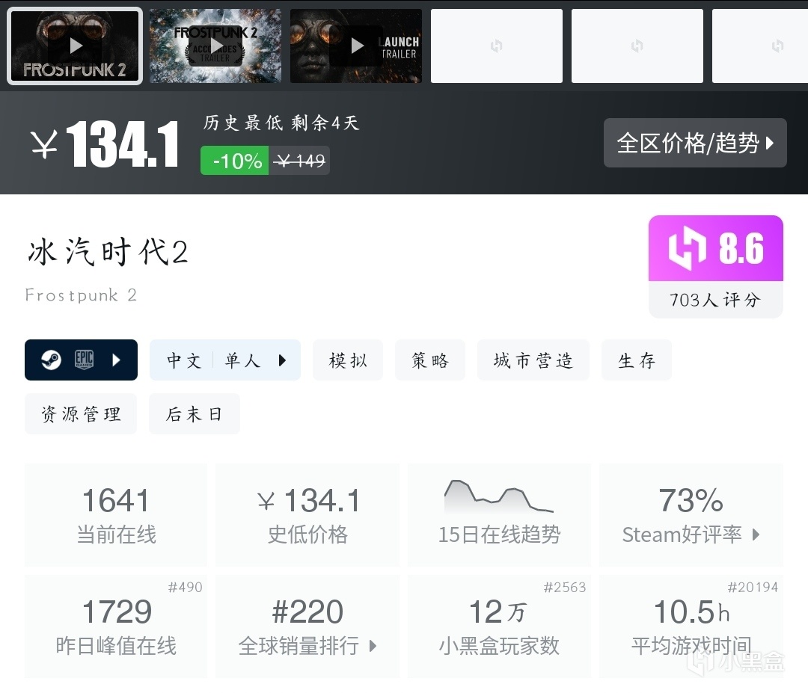The image size is (808, 693).
Task: Expand the Steam好评率 arrow
Action: (x=756, y=535)
